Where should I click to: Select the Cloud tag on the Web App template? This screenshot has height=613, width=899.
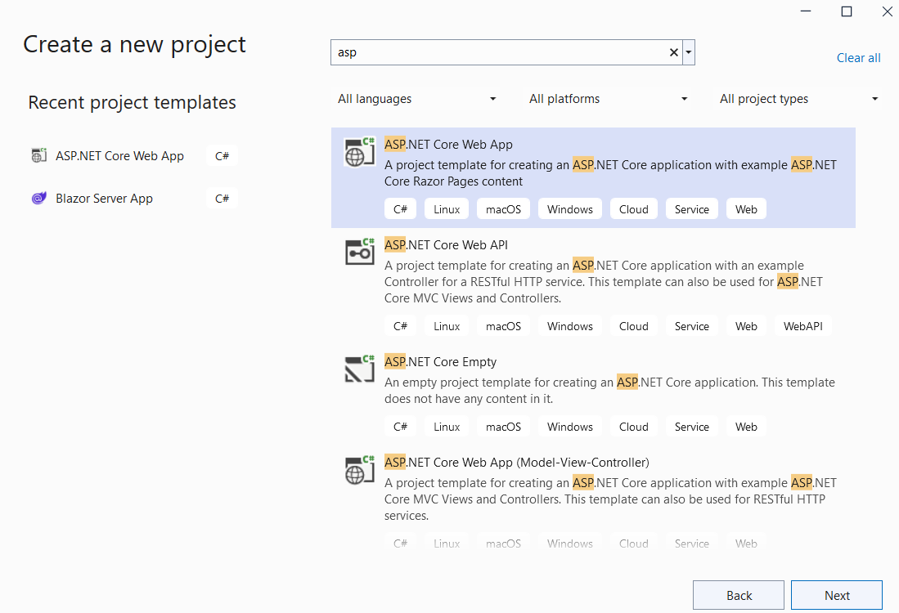tap(633, 208)
